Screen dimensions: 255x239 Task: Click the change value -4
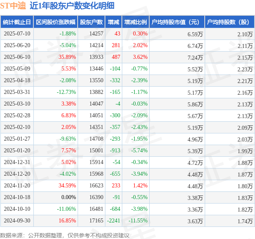coord(118,104)
